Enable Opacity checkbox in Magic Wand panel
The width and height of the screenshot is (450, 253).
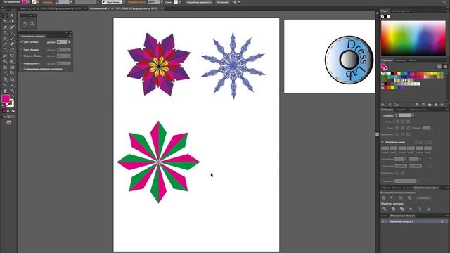coord(22,63)
